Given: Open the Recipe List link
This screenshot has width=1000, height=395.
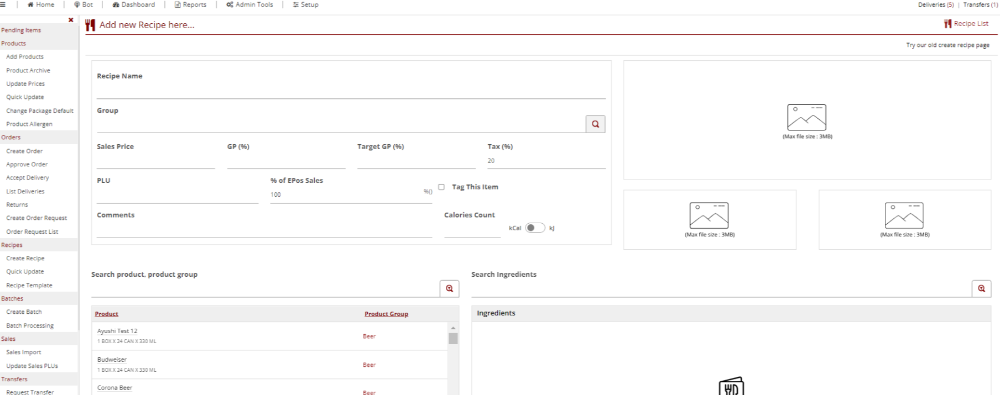Looking at the screenshot, I should 966,24.
